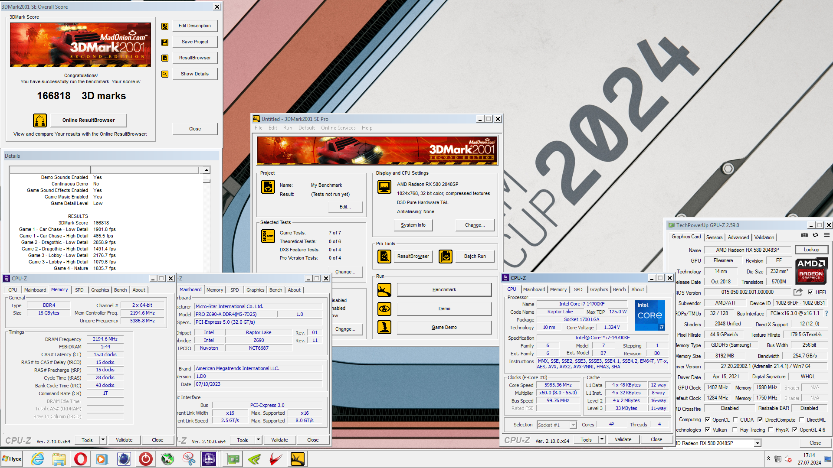Click the Edit... button under Project

[x=345, y=207]
